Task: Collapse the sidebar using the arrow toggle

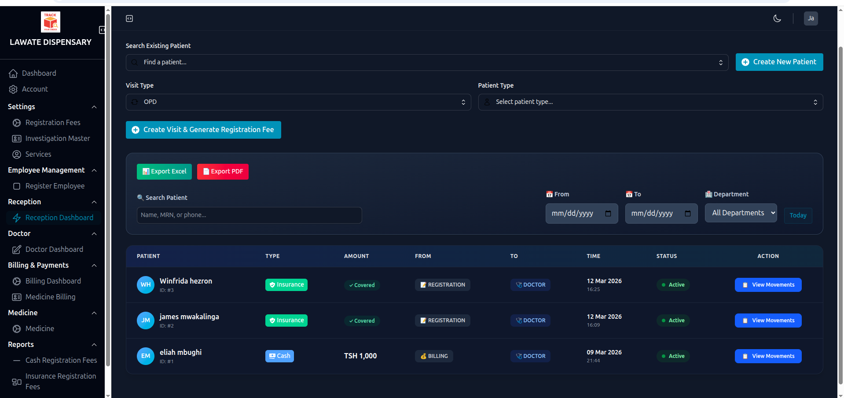Action: point(102,30)
